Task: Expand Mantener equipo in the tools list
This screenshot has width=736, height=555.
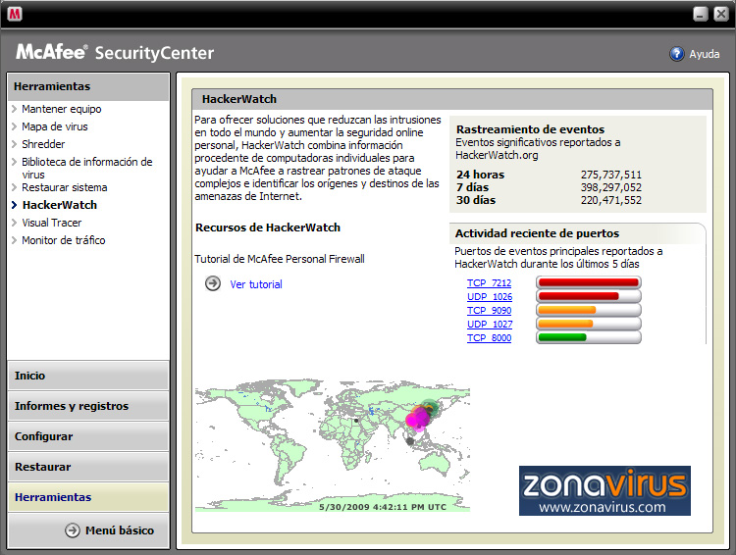Action: point(61,109)
